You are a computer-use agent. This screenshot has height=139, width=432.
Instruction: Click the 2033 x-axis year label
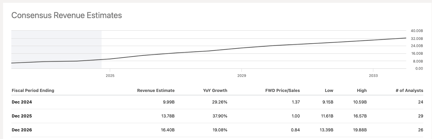[x=373, y=76]
